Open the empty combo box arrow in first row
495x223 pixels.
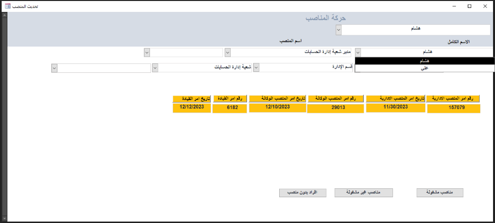coord(147,52)
